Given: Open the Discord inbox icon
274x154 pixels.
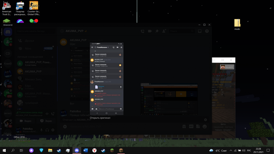Looking at the screenshot, I should tap(200, 31).
